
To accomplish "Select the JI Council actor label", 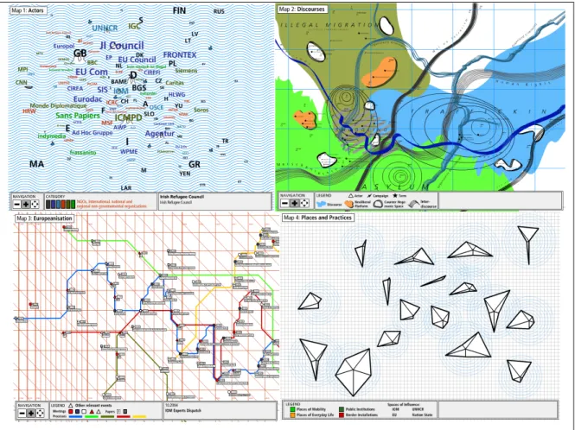I will pyautogui.click(x=122, y=46).
